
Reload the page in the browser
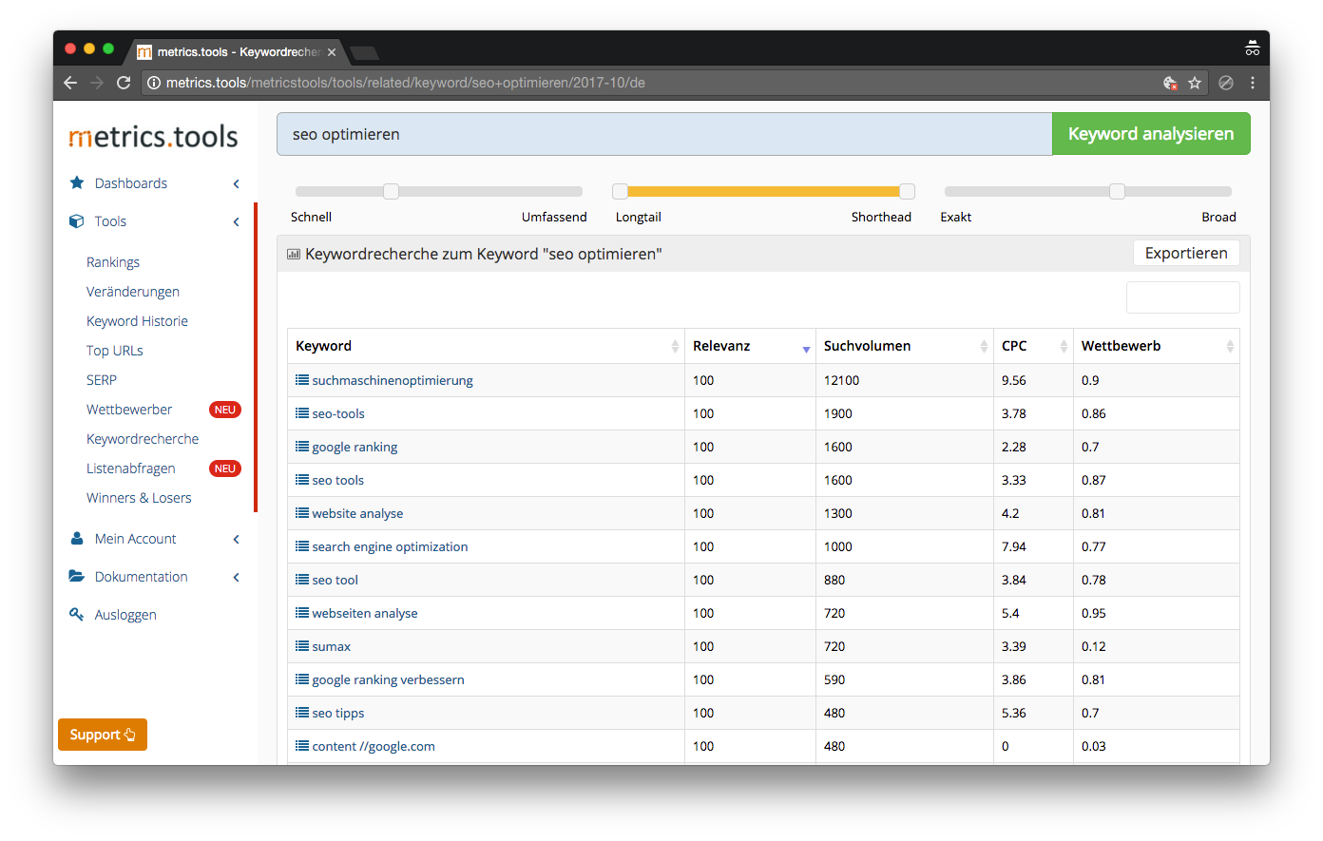click(124, 83)
